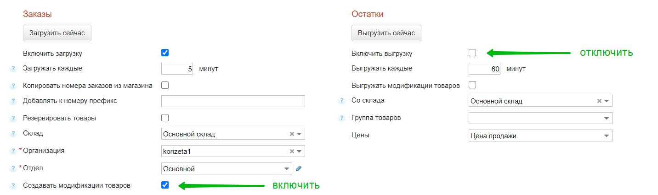Check the Выгружать модификации товаров box

(472, 85)
